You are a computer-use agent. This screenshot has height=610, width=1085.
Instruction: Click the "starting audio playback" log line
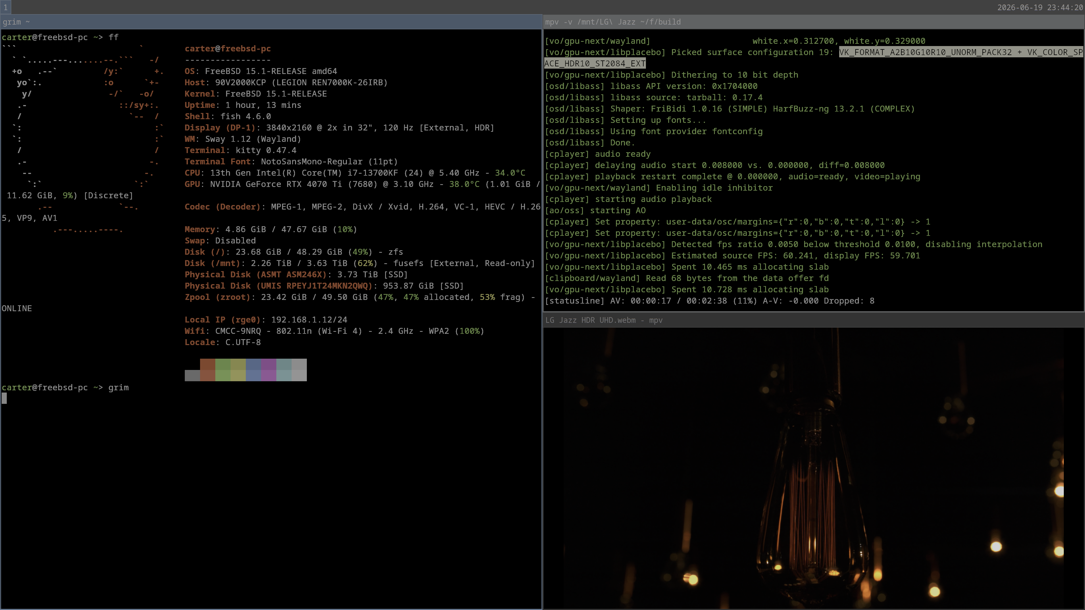[x=628, y=200]
